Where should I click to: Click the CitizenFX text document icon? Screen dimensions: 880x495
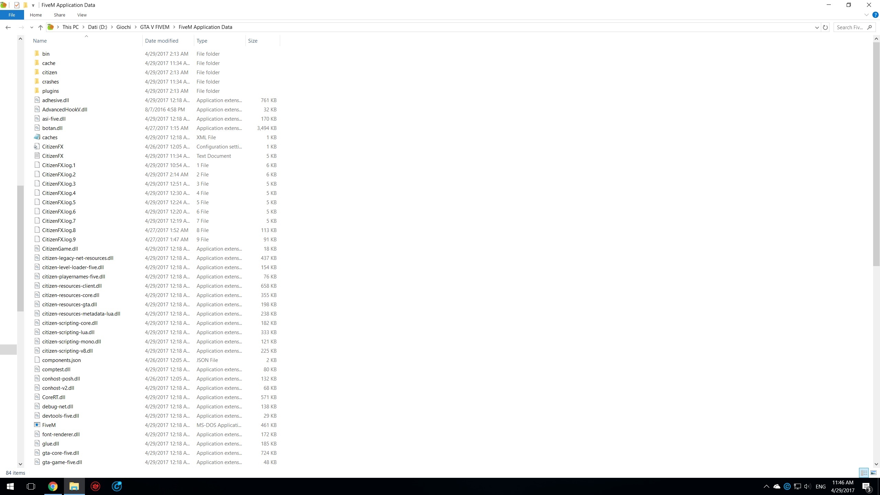click(37, 156)
